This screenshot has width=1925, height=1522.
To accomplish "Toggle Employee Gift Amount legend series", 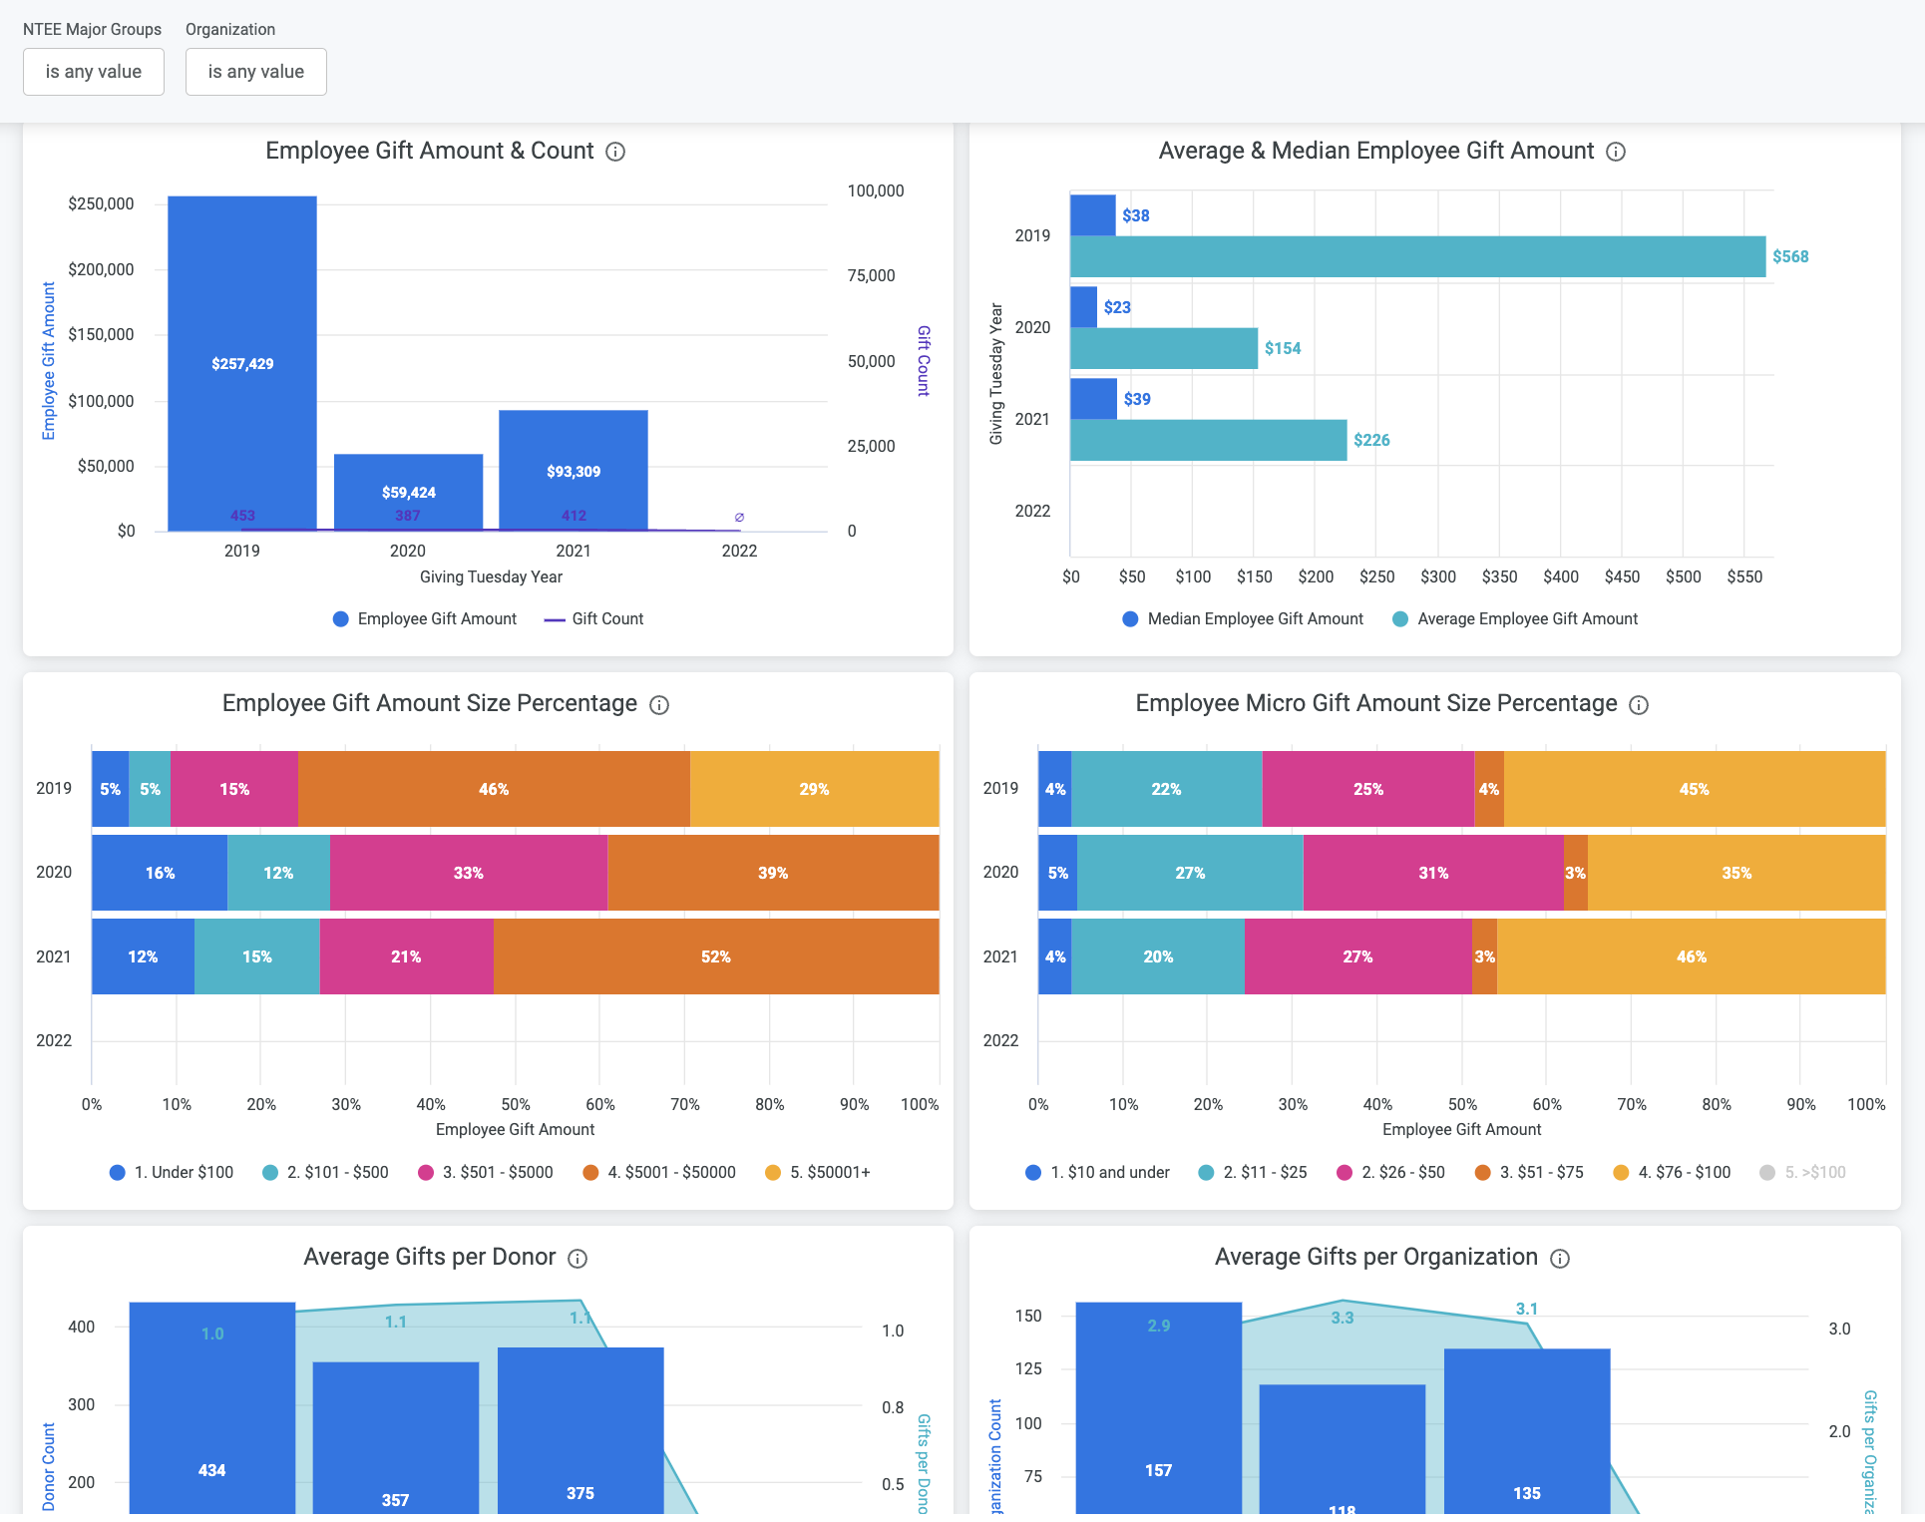I will [425, 619].
